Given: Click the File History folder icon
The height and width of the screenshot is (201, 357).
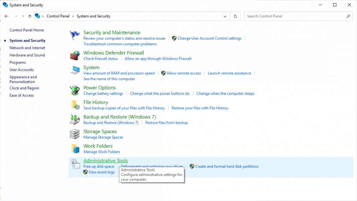Looking at the screenshot, I should [75, 105].
